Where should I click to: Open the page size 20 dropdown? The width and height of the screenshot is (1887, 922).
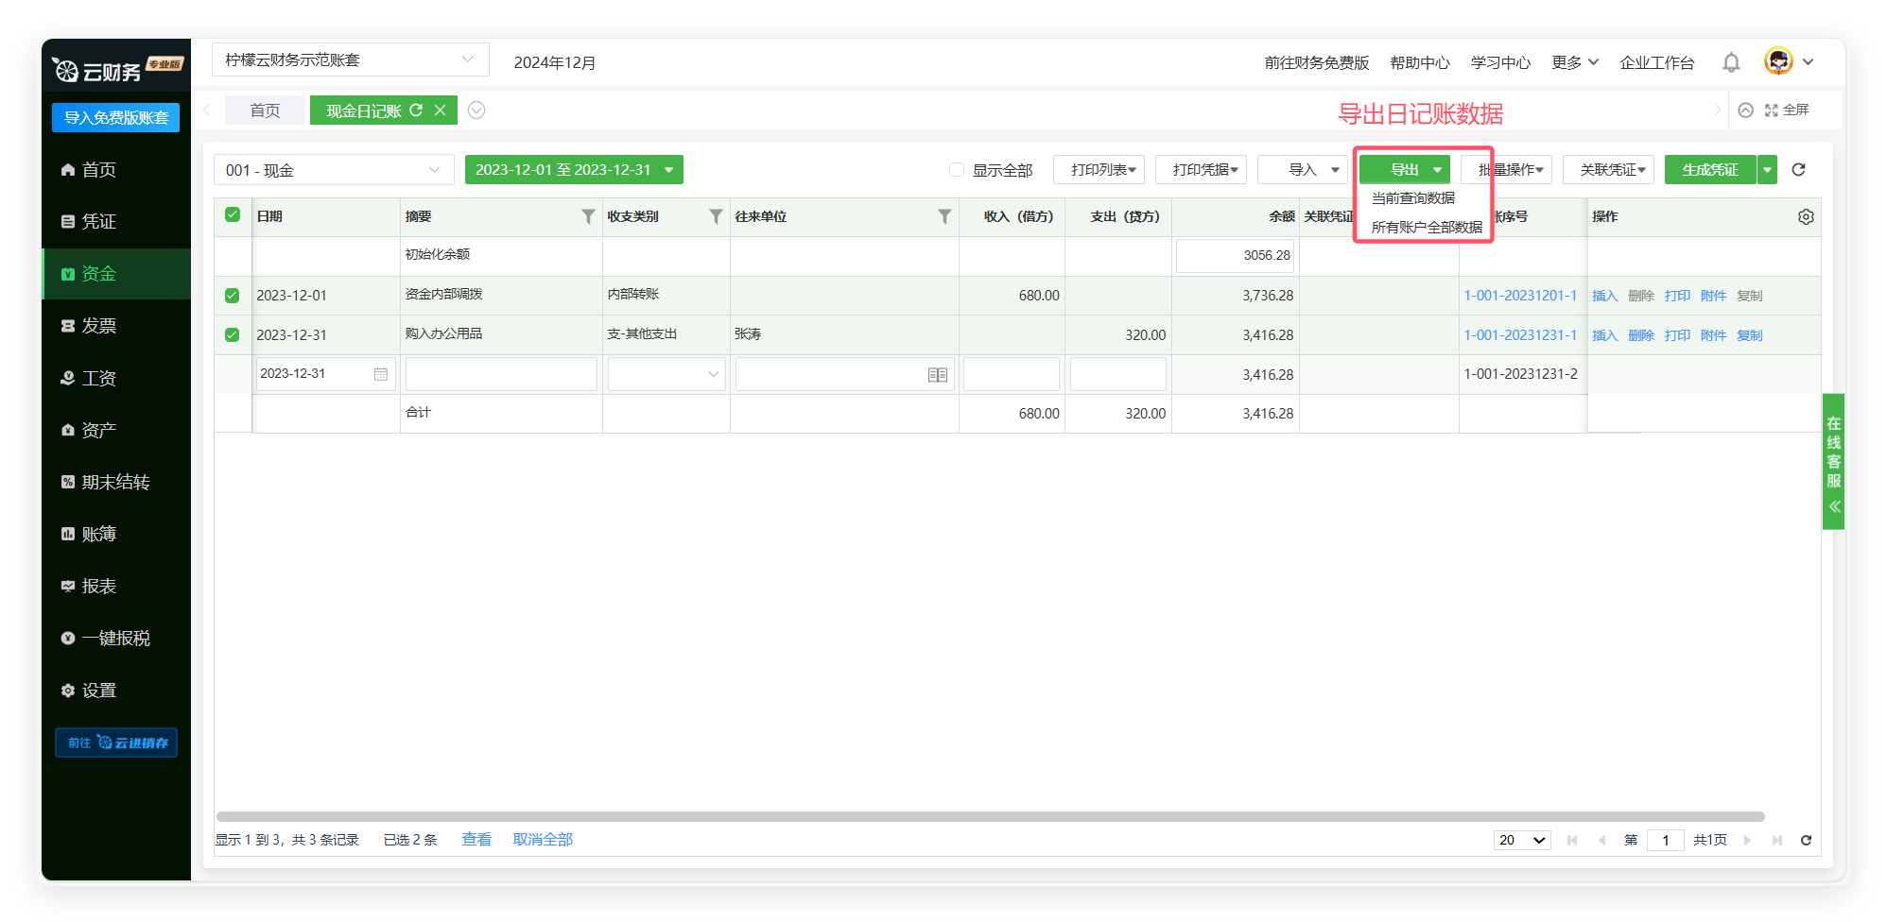1521,840
